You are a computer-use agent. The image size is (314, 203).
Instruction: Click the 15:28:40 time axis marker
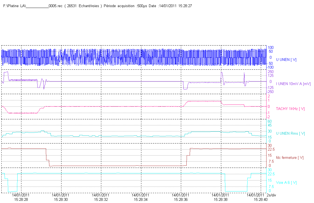260,200
